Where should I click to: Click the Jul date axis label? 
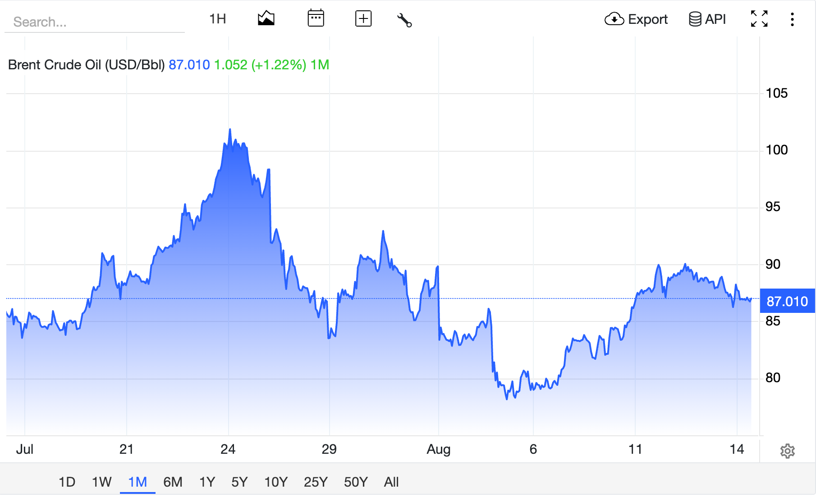[25, 449]
